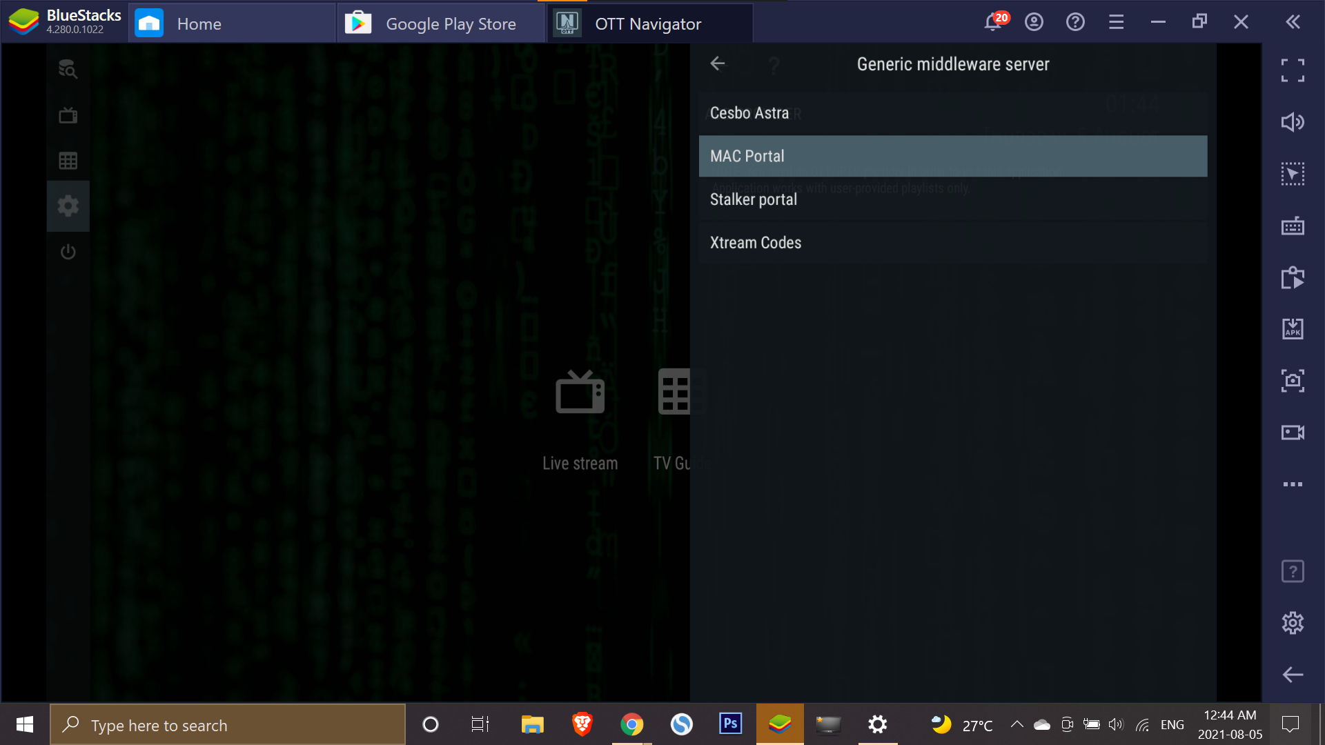Open the side toolbar help icon
The width and height of the screenshot is (1325, 745).
[1293, 571]
